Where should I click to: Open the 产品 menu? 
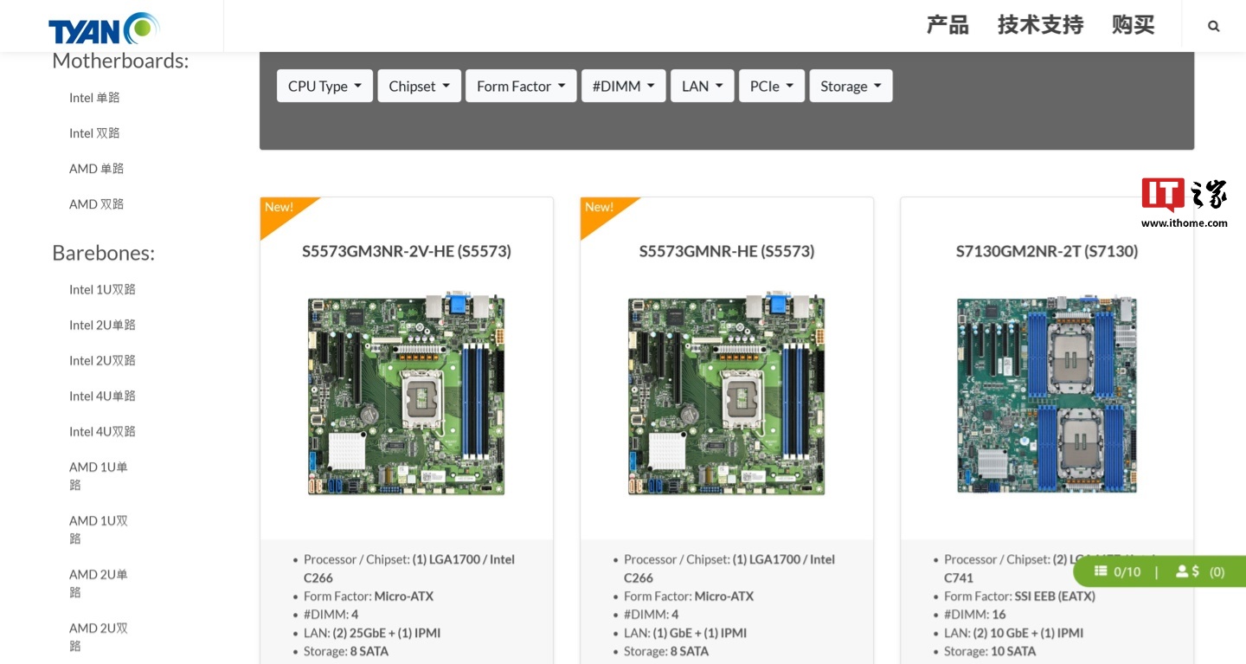947,25
